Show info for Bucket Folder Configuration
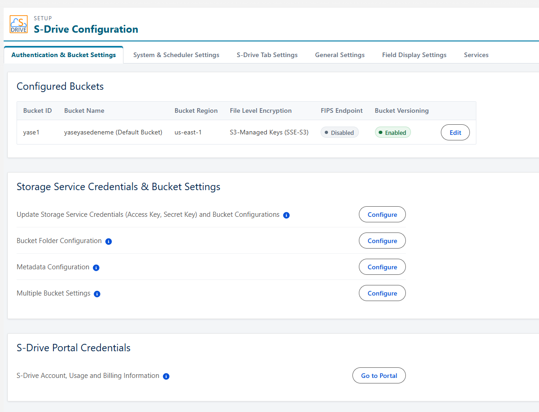 coord(109,242)
